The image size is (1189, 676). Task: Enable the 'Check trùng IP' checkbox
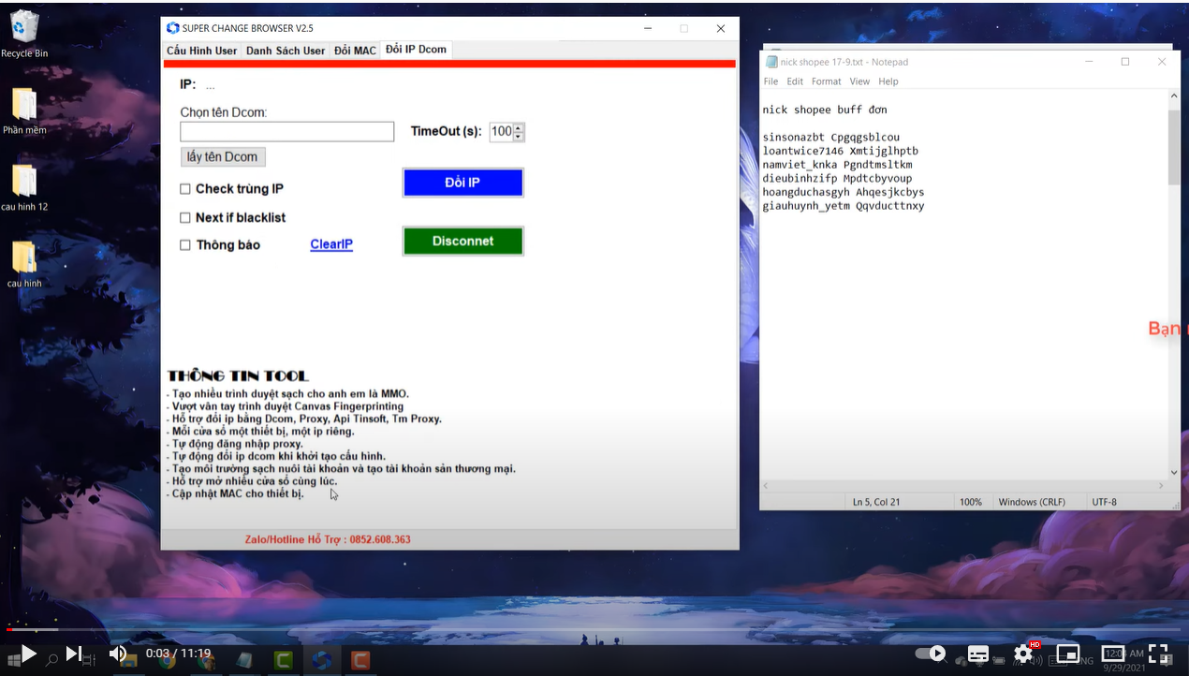[x=185, y=189]
